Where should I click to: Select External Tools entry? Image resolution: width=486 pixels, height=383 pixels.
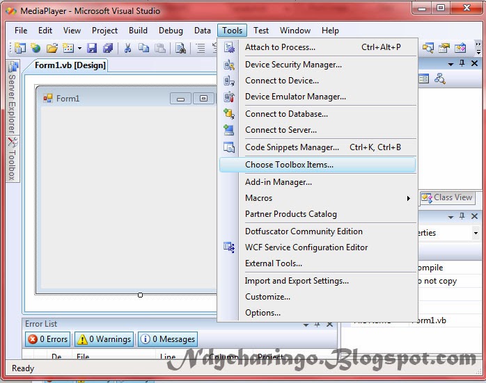tap(318, 263)
